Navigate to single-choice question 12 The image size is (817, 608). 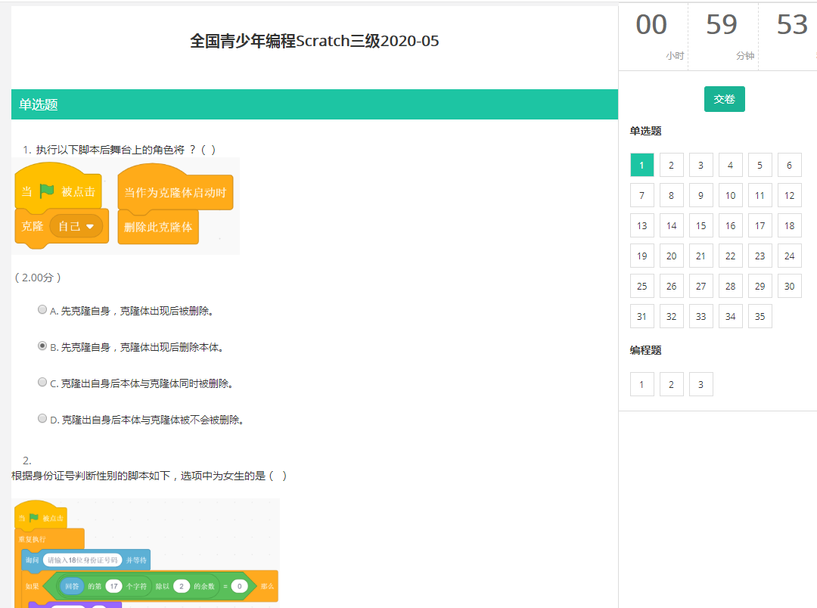coord(789,195)
